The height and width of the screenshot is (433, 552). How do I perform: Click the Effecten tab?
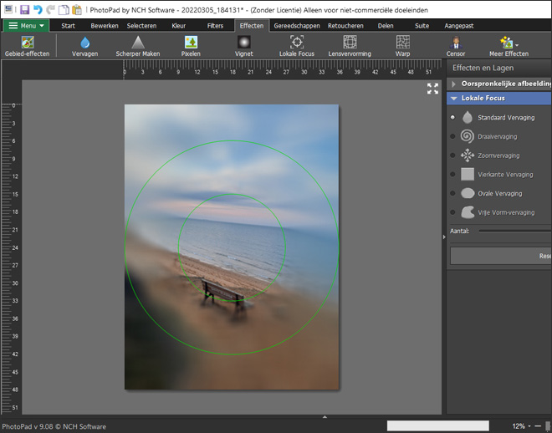pyautogui.click(x=252, y=26)
